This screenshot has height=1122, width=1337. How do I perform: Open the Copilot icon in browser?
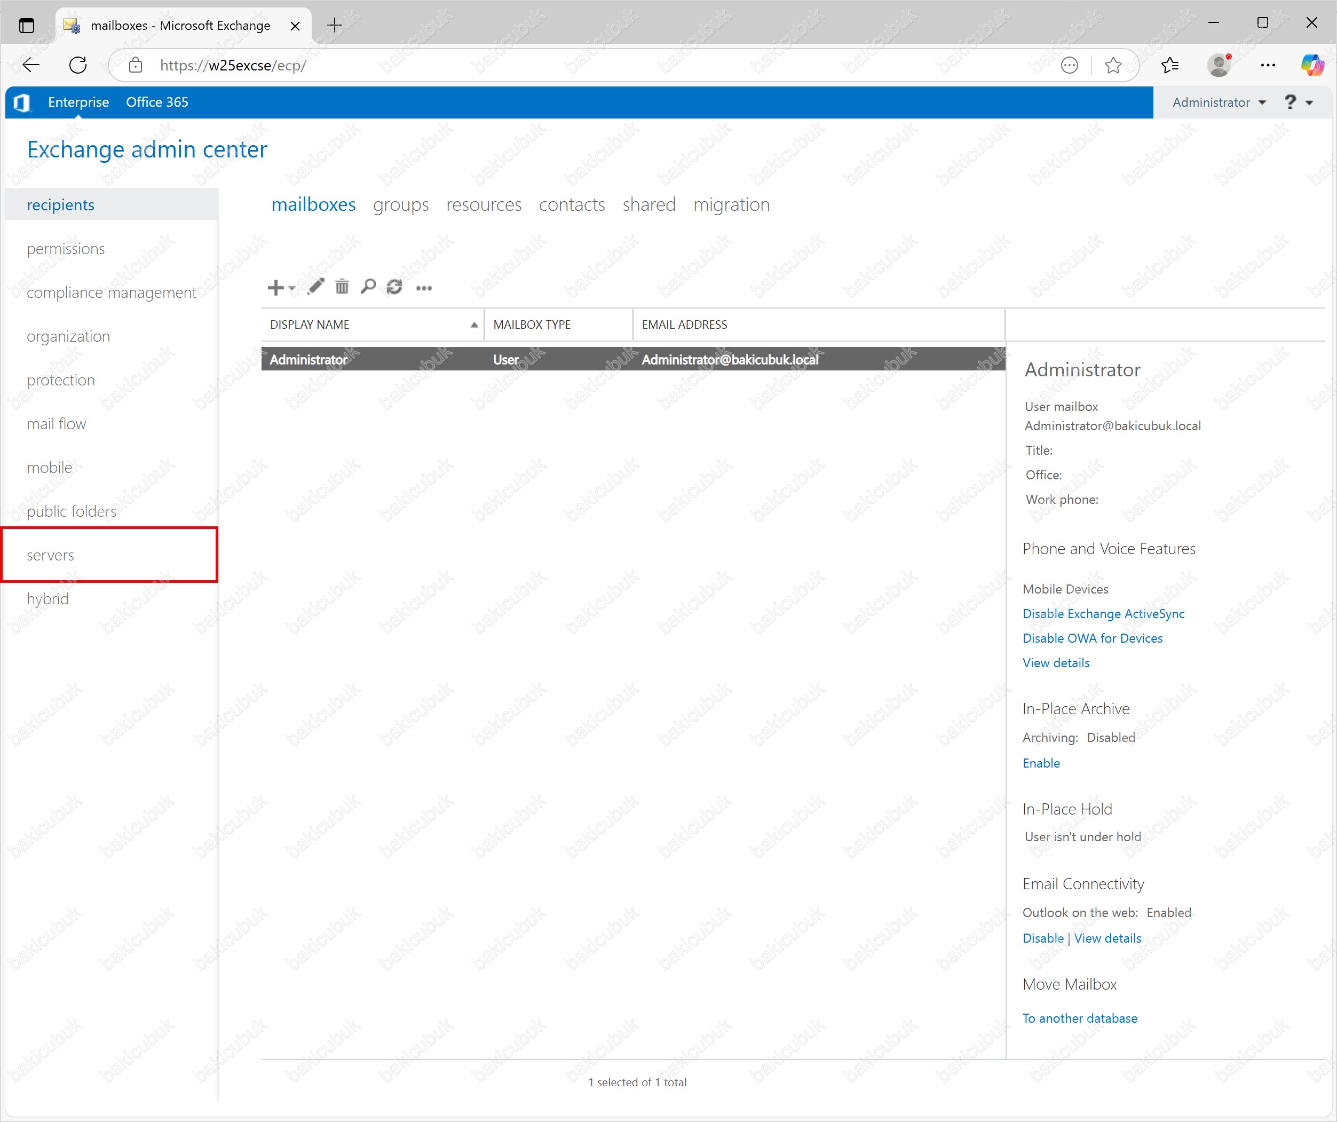pyautogui.click(x=1312, y=65)
